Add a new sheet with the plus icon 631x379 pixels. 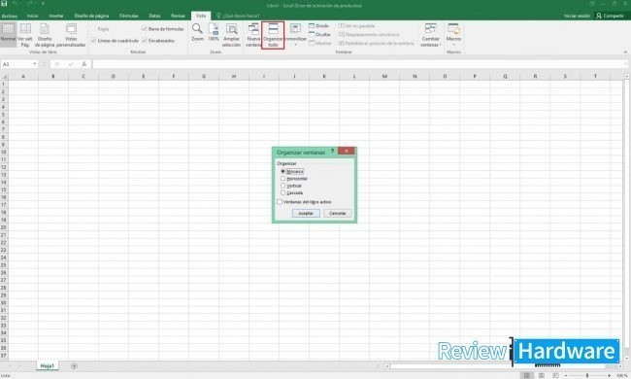tap(74, 366)
